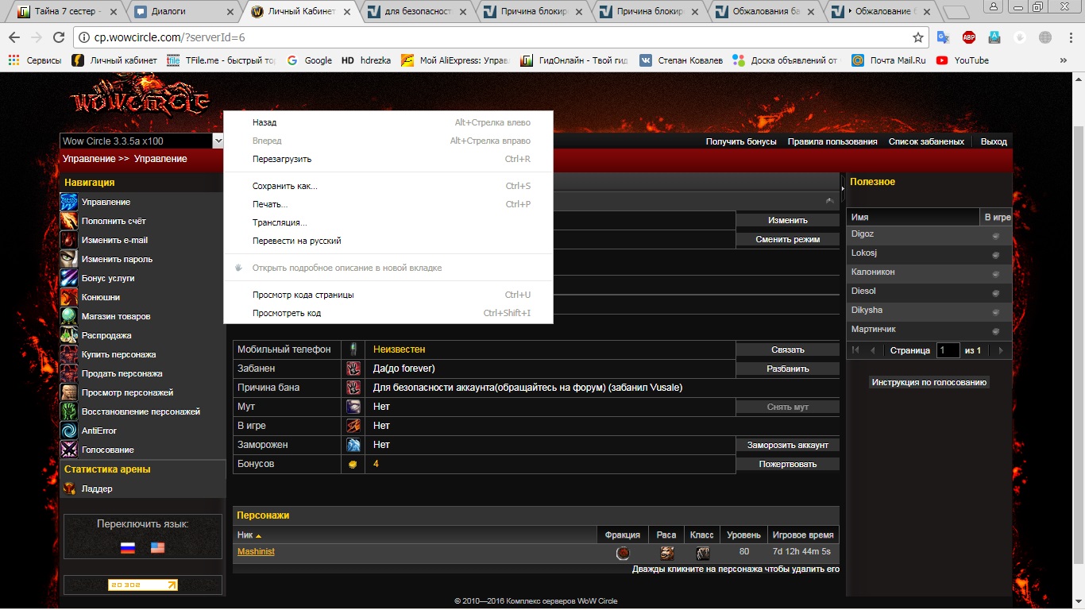Click the page number input field
The image size is (1085, 610).
947,350
